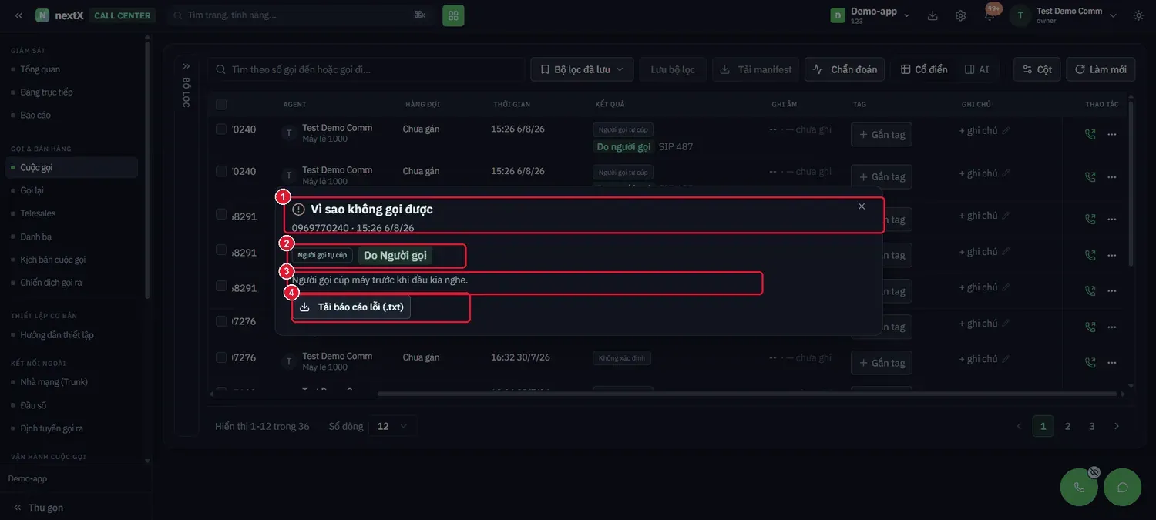1156x520 pixels.
Task: Open the floating chat bubble button
Action: pyautogui.click(x=1123, y=487)
